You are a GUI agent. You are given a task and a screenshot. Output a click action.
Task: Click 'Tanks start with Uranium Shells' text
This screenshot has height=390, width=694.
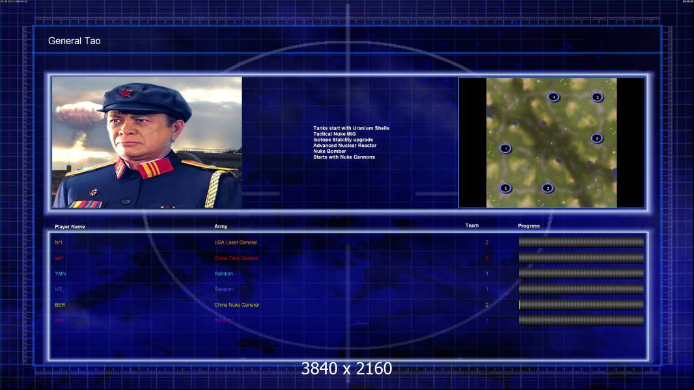click(352, 128)
